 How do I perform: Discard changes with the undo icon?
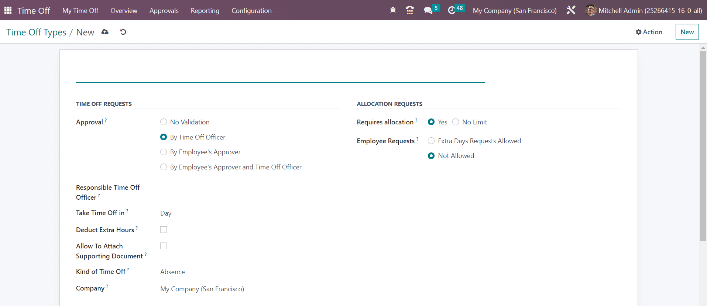point(123,32)
